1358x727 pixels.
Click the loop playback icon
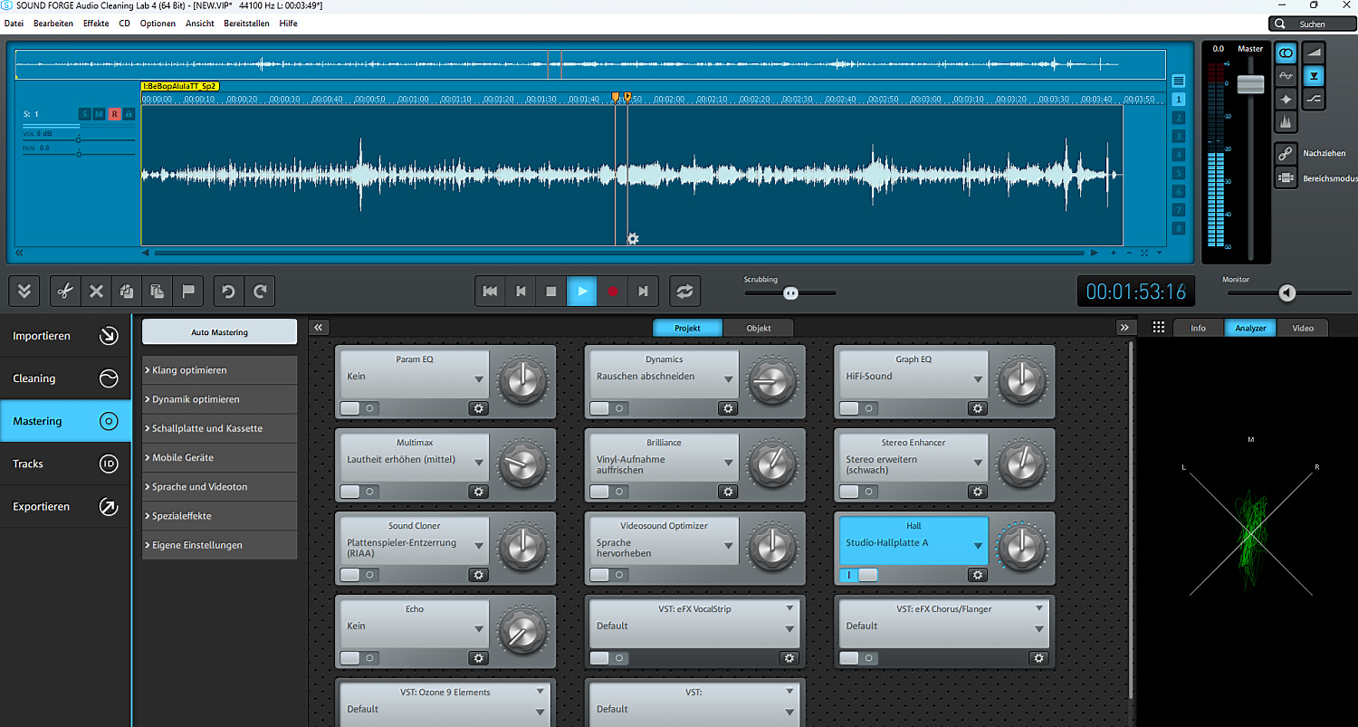click(x=684, y=292)
